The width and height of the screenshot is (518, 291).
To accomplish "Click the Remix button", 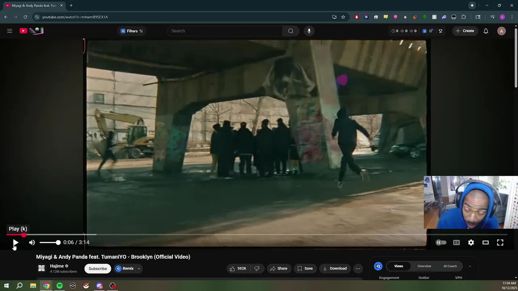I will click(x=125, y=268).
